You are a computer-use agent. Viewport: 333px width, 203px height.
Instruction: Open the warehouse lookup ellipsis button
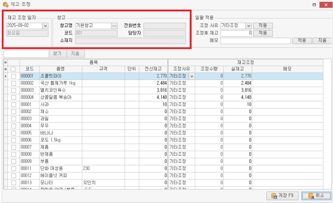(115, 26)
